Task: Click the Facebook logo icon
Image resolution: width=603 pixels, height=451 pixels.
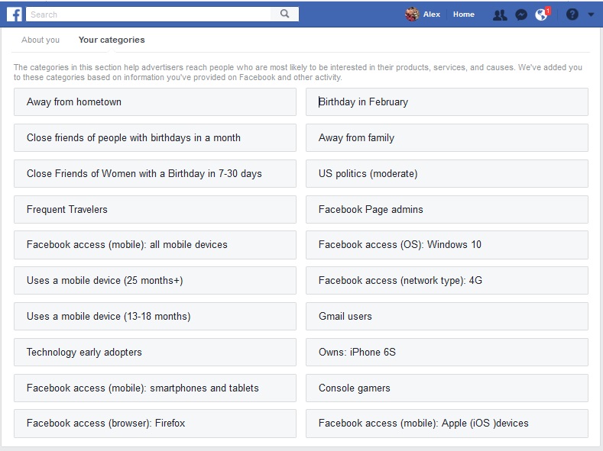Action: coord(14,14)
